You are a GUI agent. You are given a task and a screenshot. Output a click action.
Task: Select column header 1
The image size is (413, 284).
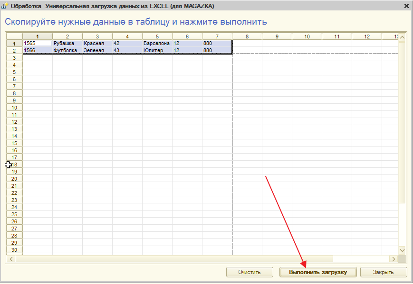point(38,37)
